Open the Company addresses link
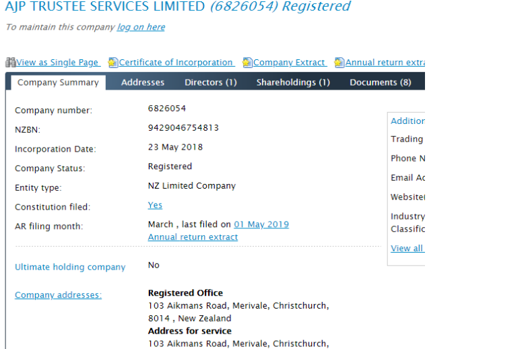The image size is (524, 349). pyautogui.click(x=58, y=295)
